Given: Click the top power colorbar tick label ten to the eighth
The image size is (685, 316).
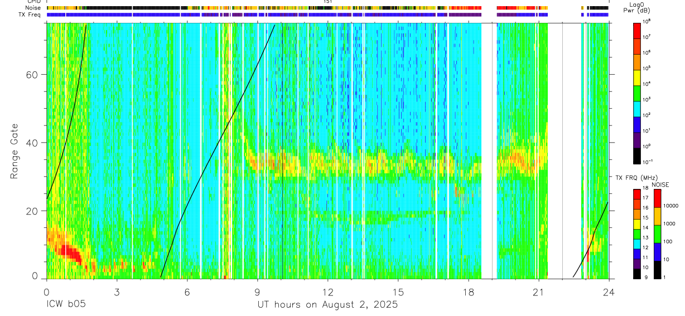Looking at the screenshot, I should (647, 22).
